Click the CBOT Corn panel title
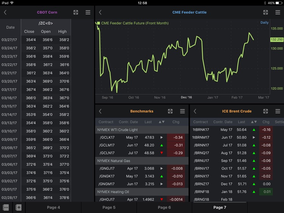 click(x=47, y=12)
